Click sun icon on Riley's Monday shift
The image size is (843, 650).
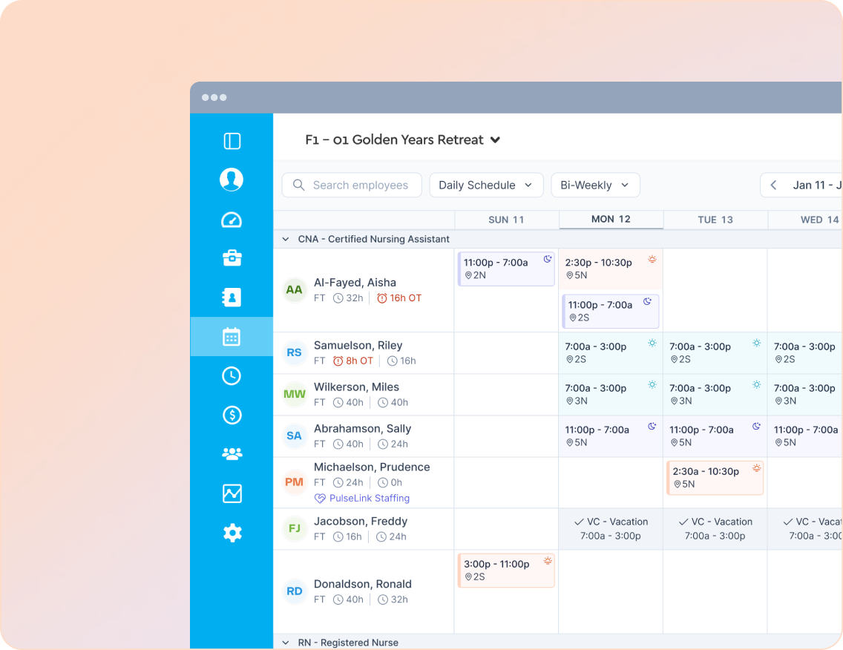pos(652,343)
